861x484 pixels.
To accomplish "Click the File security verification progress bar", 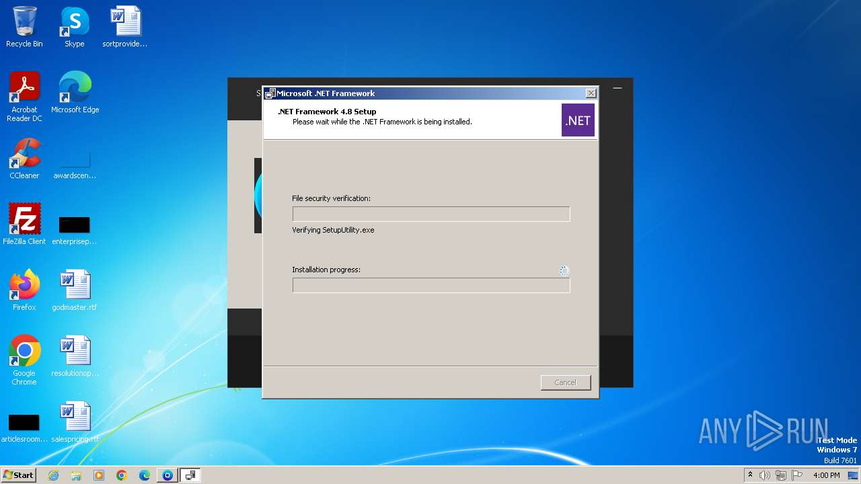I will pyautogui.click(x=431, y=214).
